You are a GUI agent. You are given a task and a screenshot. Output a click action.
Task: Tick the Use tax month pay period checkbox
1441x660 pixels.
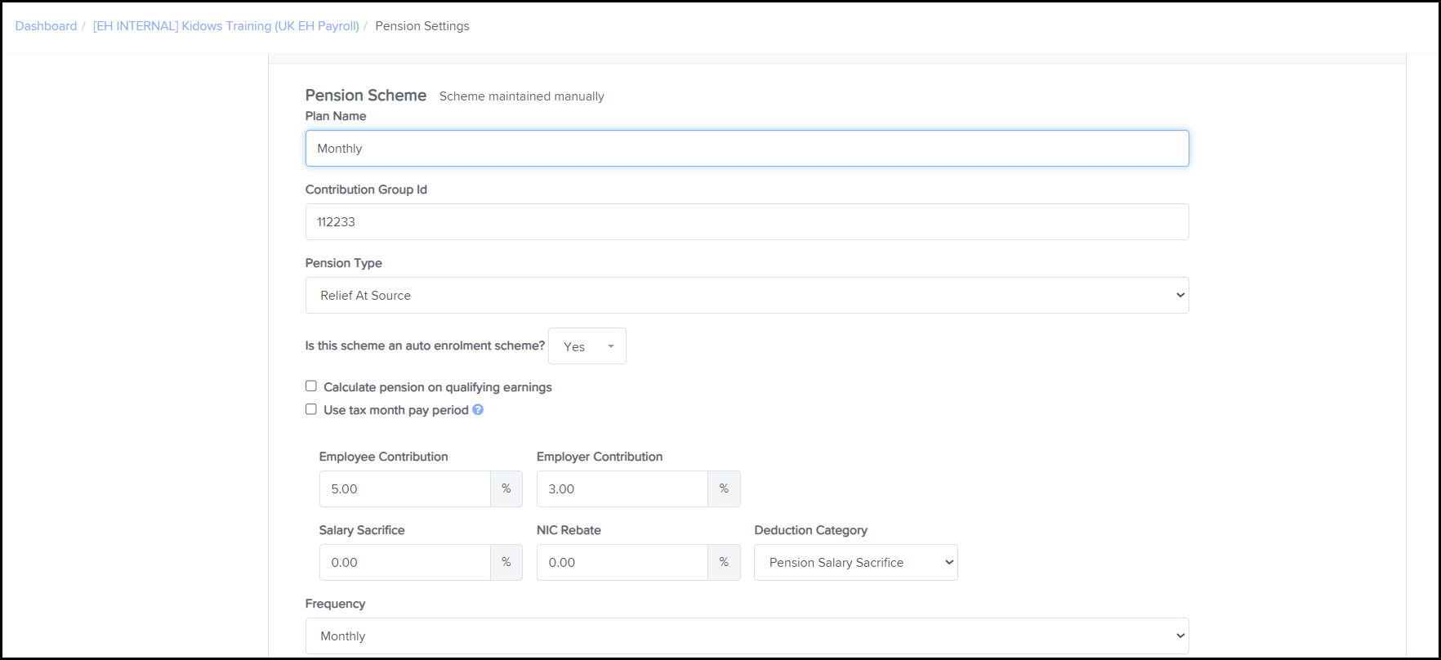[x=311, y=409]
